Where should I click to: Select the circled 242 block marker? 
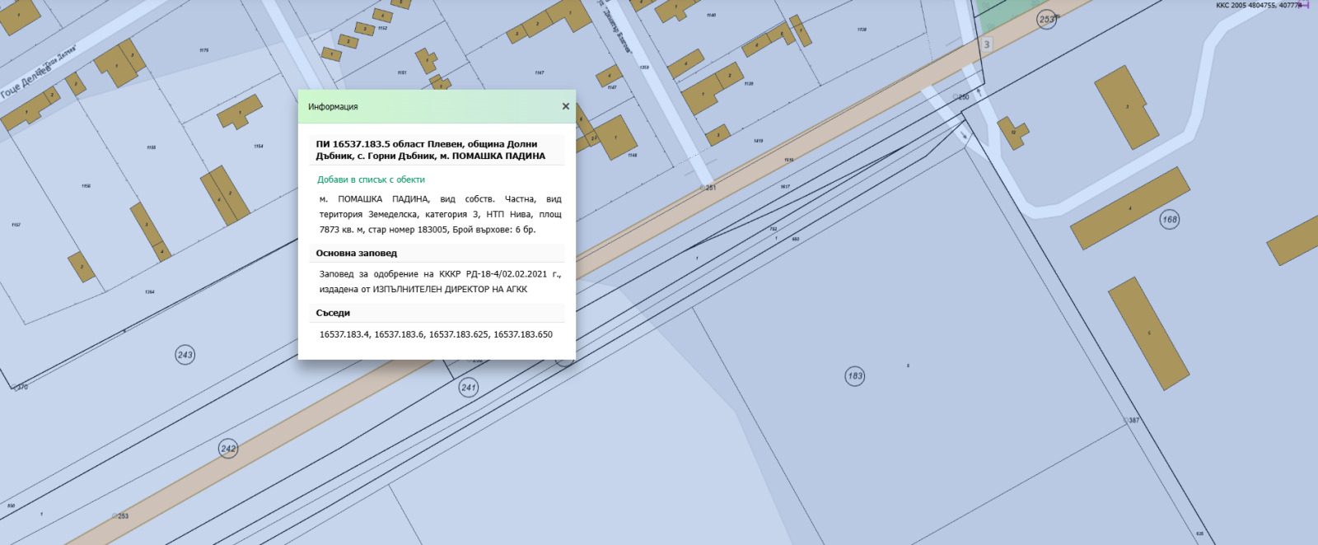tap(228, 449)
